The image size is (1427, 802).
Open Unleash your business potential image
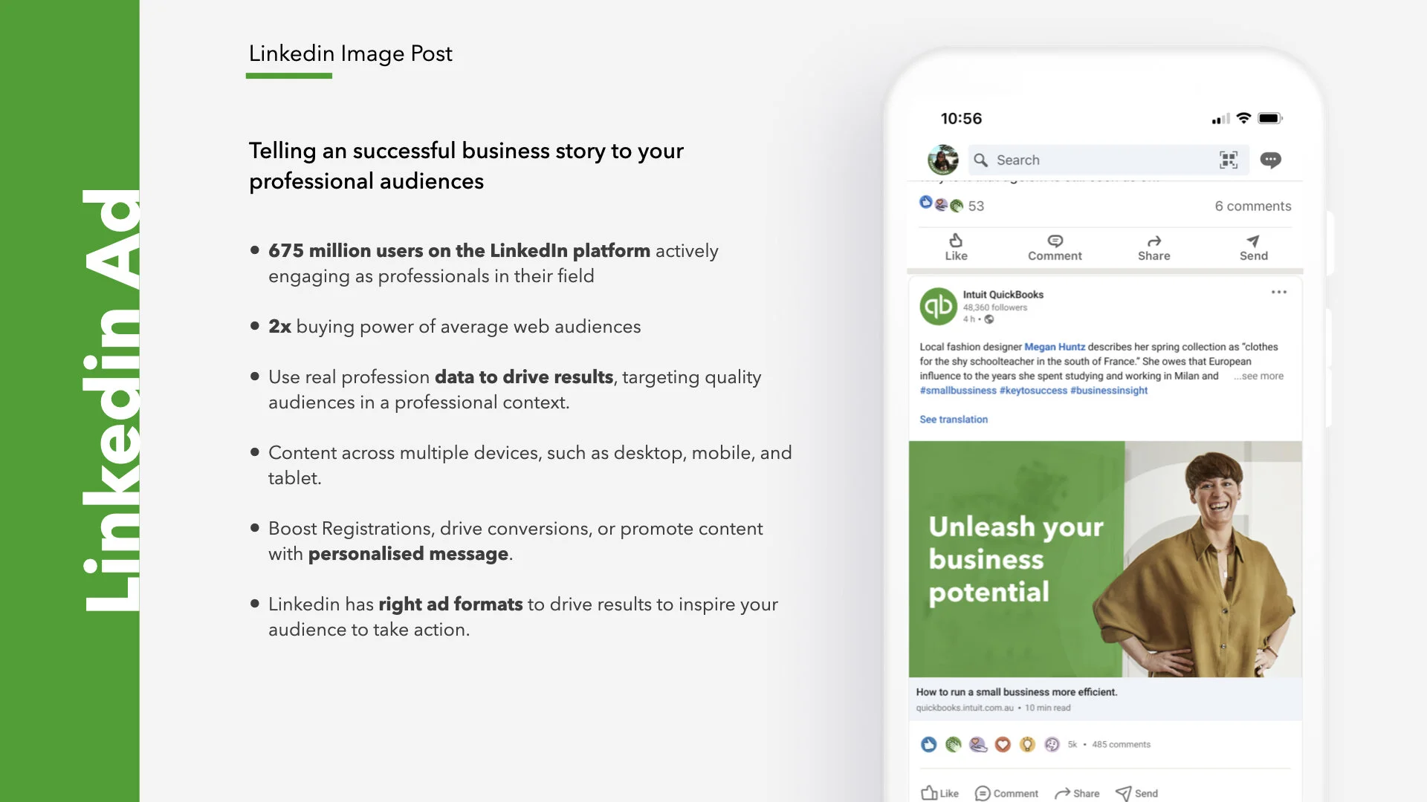tap(1104, 558)
